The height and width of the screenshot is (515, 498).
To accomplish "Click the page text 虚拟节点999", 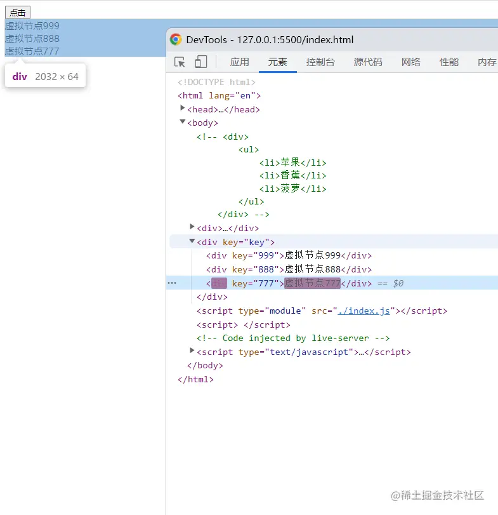I will coord(32,25).
